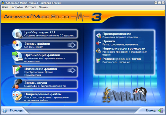Open the Помощь menu in menu bar
Screen dimensions: 166x115
[x=43, y=7]
